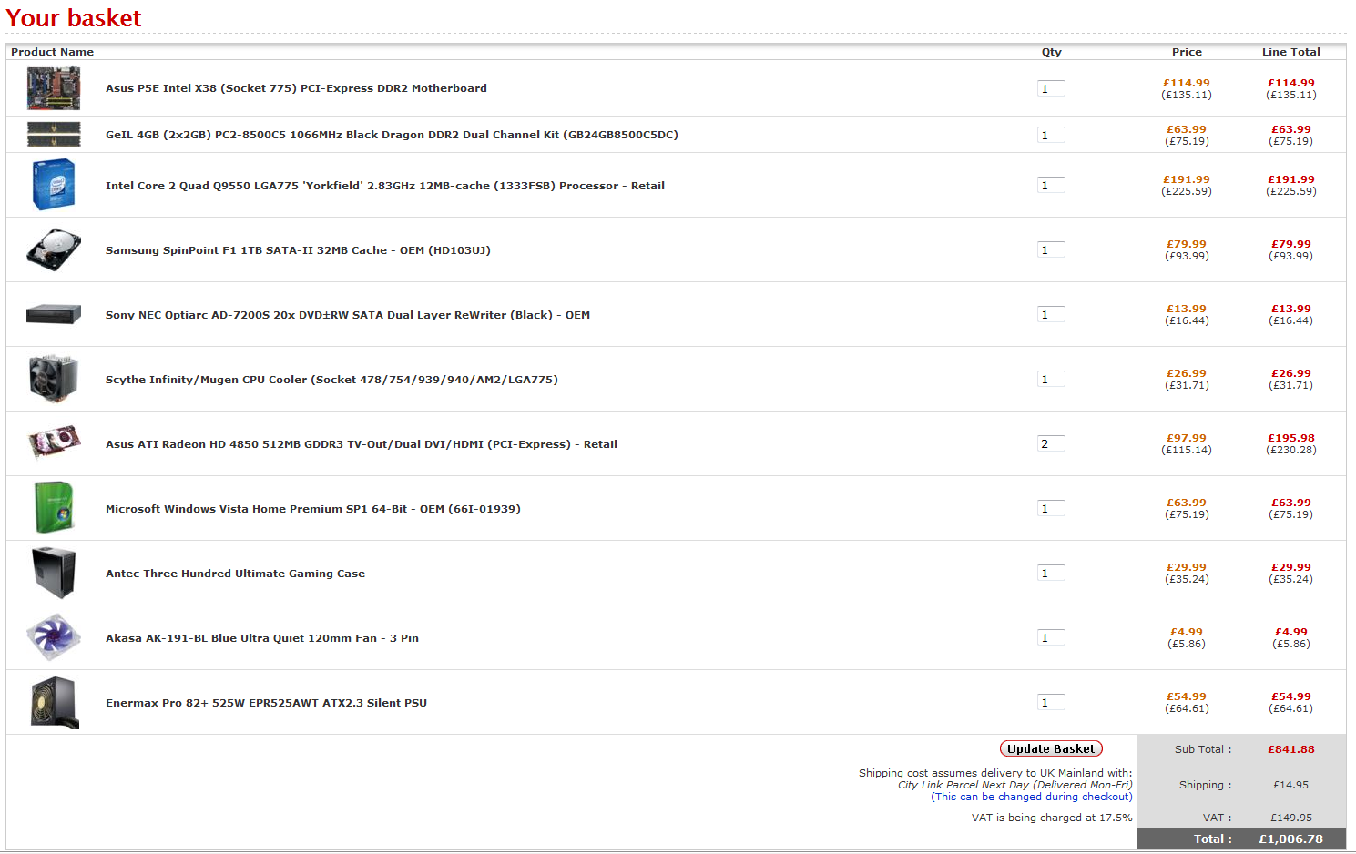Open the Intel Core 2 Quad box image
This screenshot has width=1356, height=854.
pyautogui.click(x=54, y=185)
